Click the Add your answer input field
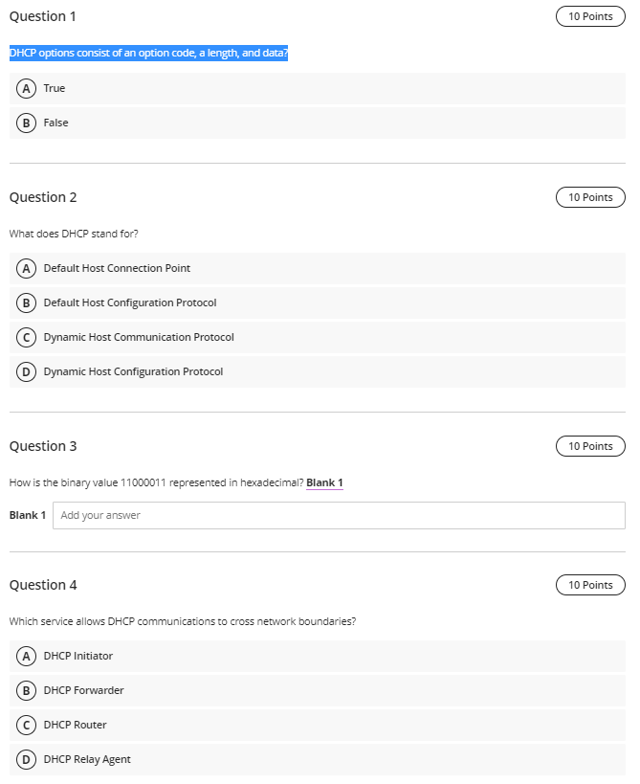 pyautogui.click(x=340, y=515)
